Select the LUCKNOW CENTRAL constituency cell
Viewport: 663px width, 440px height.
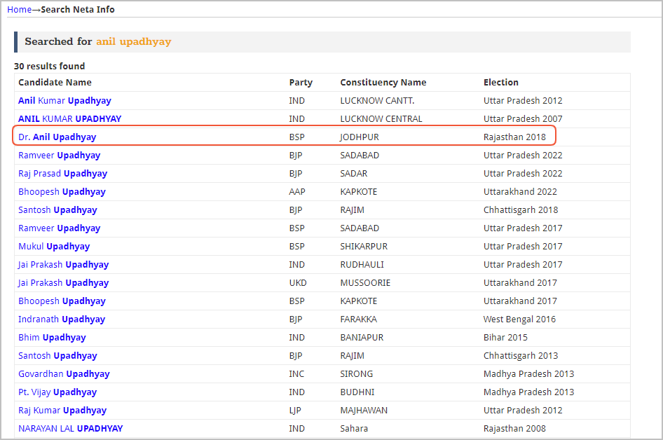coord(381,119)
